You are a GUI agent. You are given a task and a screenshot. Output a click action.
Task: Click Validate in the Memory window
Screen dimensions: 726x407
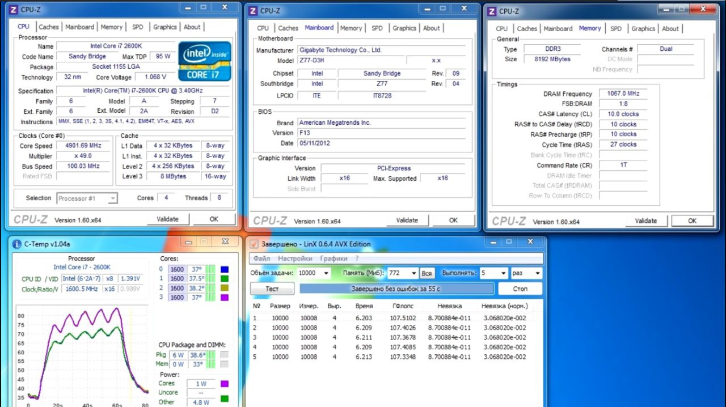pyautogui.click(x=646, y=221)
